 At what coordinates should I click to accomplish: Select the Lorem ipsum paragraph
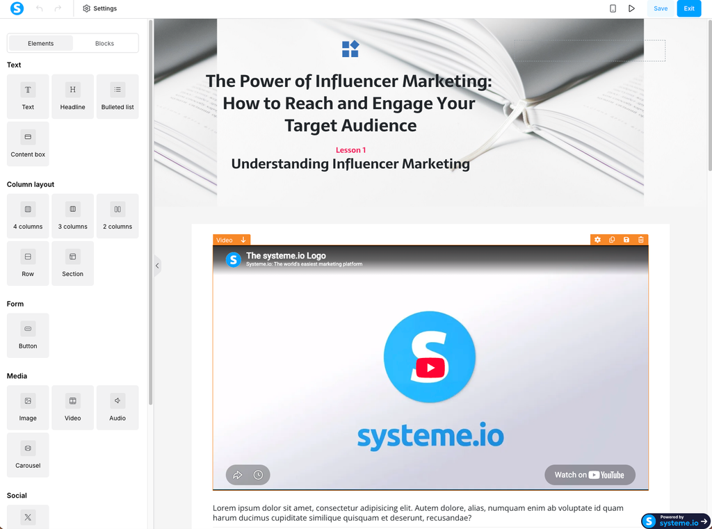(x=418, y=512)
